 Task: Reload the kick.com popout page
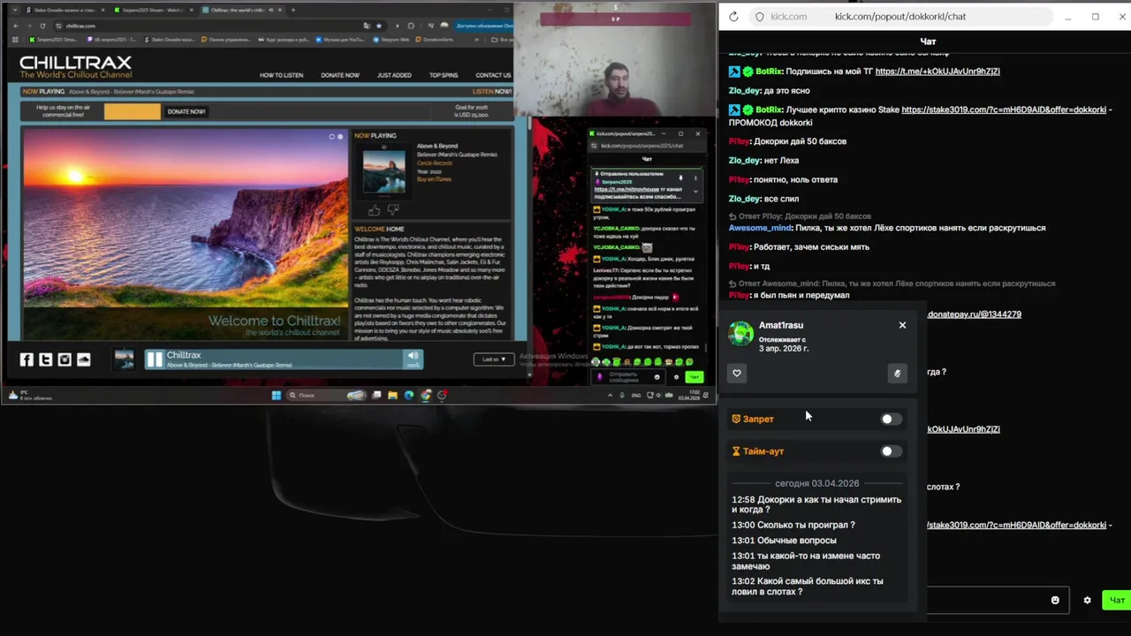click(x=733, y=17)
